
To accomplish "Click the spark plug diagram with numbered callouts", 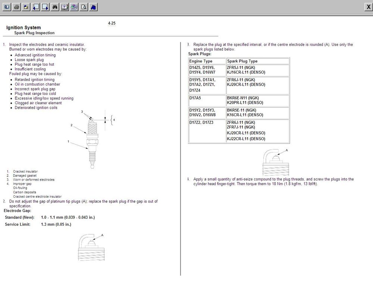I will [x=92, y=139].
